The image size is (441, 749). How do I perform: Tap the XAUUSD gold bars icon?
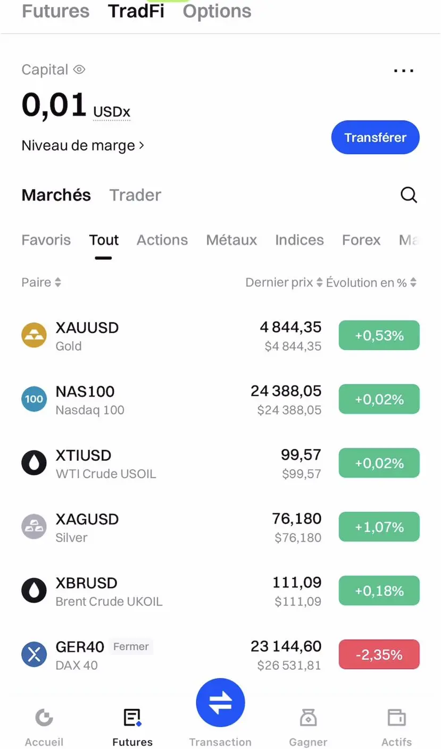34,336
